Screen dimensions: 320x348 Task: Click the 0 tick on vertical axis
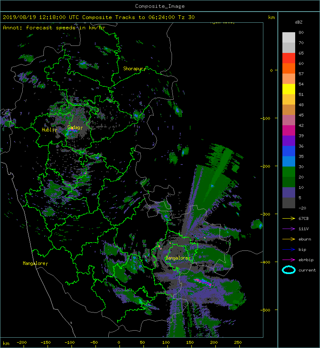click(x=271, y=70)
